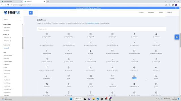Dismiss the Figma UI Kit banner
This screenshot has height=101, width=181.
point(176,8)
